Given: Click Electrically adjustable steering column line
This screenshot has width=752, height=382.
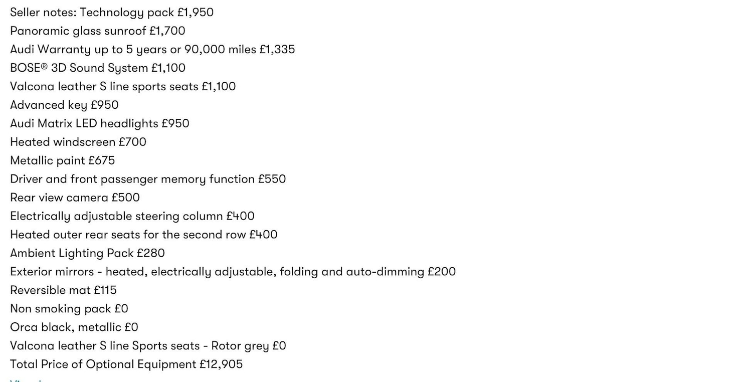Looking at the screenshot, I should [x=132, y=217].
